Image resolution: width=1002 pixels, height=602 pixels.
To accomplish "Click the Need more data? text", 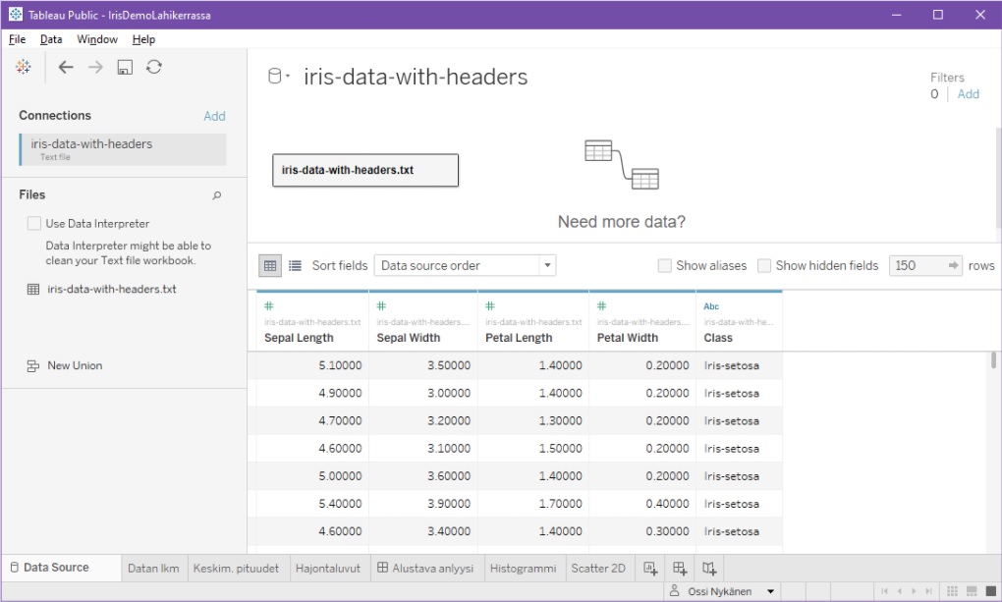I will coord(622,222).
